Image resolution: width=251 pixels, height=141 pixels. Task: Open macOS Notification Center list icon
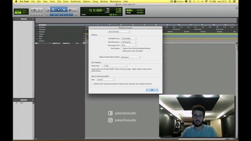(x=235, y=2)
